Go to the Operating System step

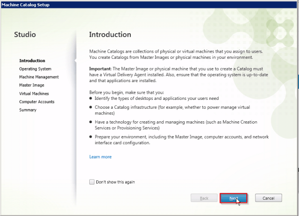click(35, 69)
